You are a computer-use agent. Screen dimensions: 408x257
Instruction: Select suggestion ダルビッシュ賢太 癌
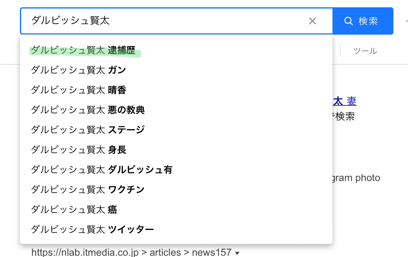tap(176, 210)
